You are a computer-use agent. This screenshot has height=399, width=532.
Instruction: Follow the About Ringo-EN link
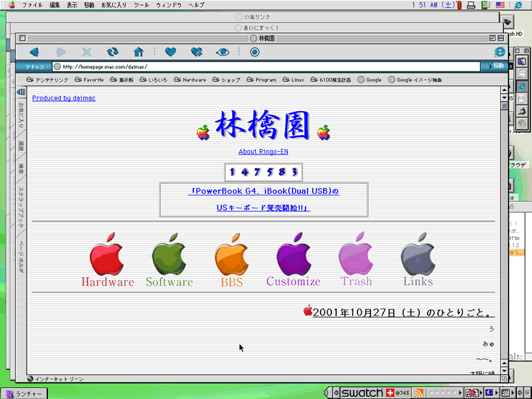(263, 152)
